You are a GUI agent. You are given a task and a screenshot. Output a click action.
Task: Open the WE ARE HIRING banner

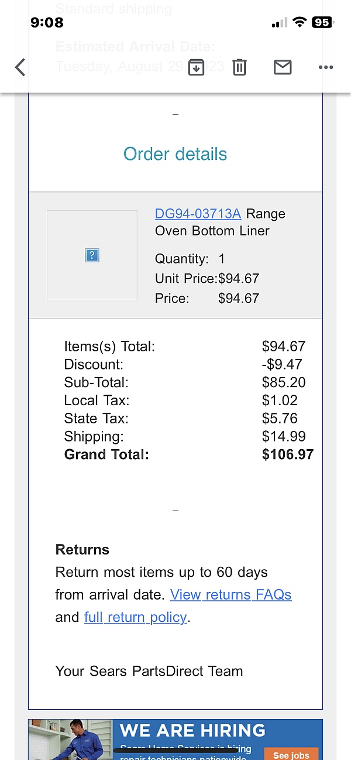point(192,731)
